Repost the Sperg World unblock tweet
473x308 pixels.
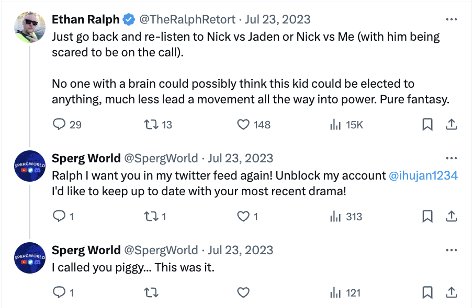pos(151,217)
